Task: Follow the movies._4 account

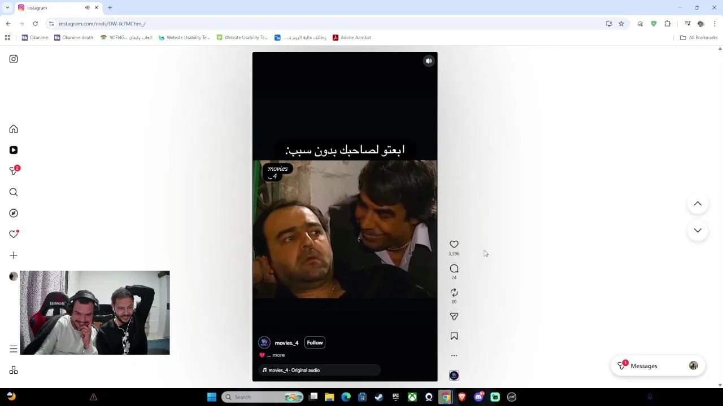Action: [315, 343]
